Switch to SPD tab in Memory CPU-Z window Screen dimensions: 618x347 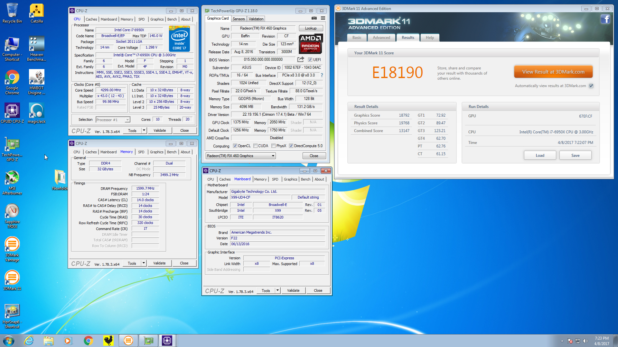click(x=141, y=152)
